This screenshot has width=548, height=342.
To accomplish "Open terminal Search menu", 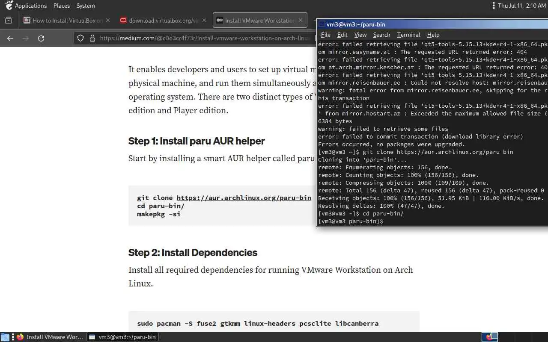I will pos(381,35).
